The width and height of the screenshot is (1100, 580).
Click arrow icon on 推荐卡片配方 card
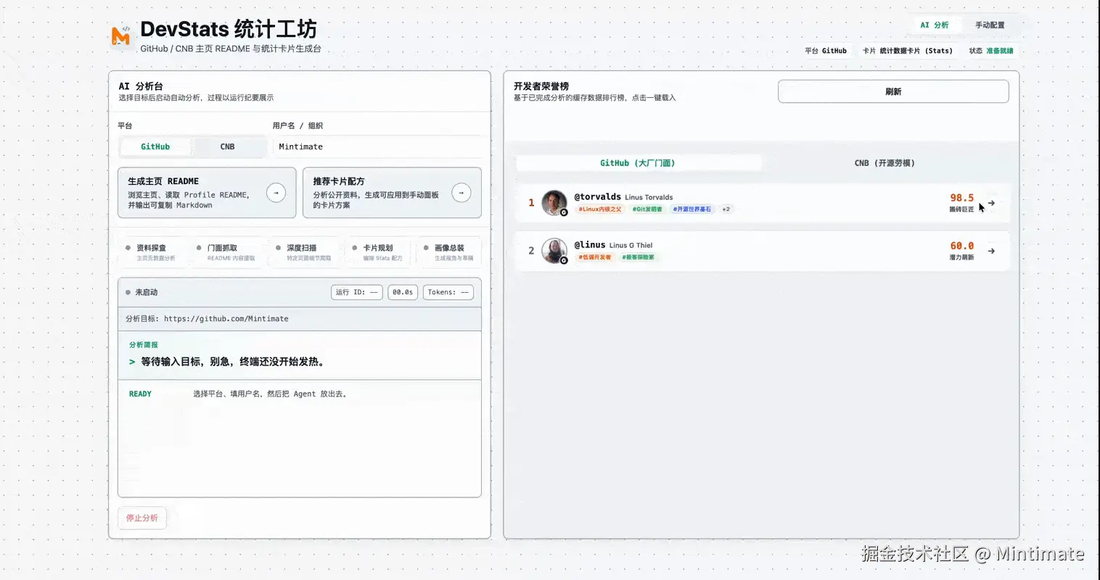click(461, 193)
